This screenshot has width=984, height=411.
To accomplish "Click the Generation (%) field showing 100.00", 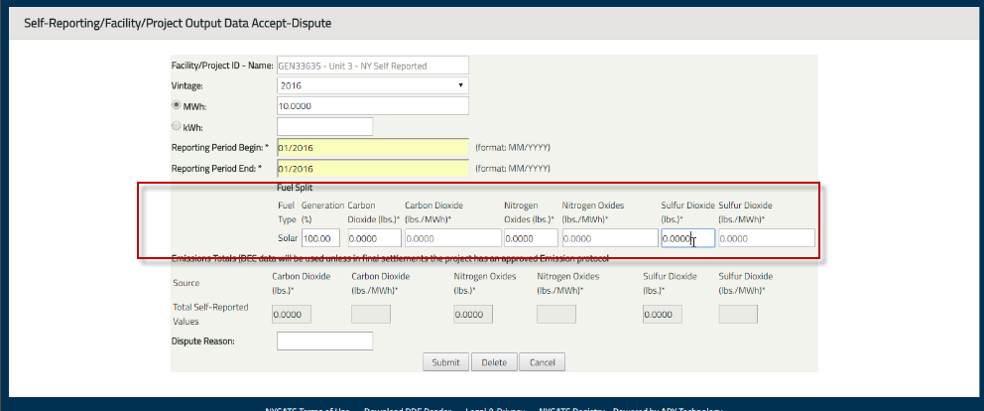I will pos(321,238).
